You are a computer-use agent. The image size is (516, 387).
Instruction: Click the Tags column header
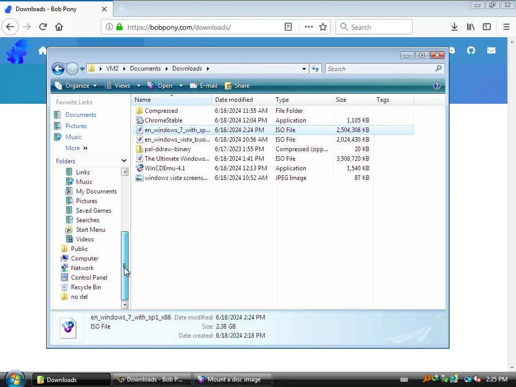coord(393,100)
